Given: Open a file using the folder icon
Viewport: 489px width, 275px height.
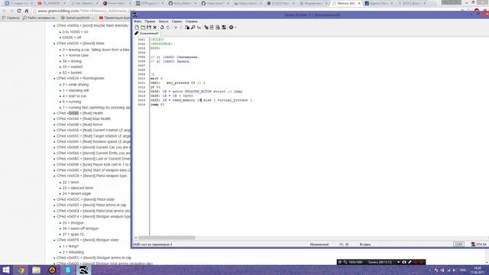Looking at the screenshot, I should (143, 27).
